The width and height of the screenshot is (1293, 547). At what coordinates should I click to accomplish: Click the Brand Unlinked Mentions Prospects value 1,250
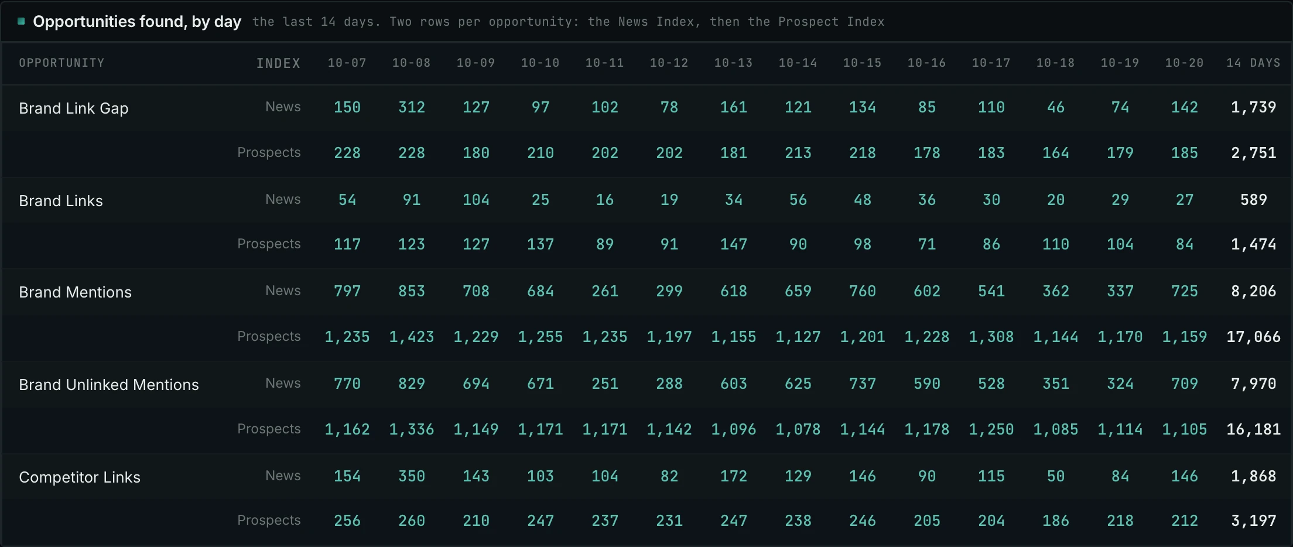point(991,429)
